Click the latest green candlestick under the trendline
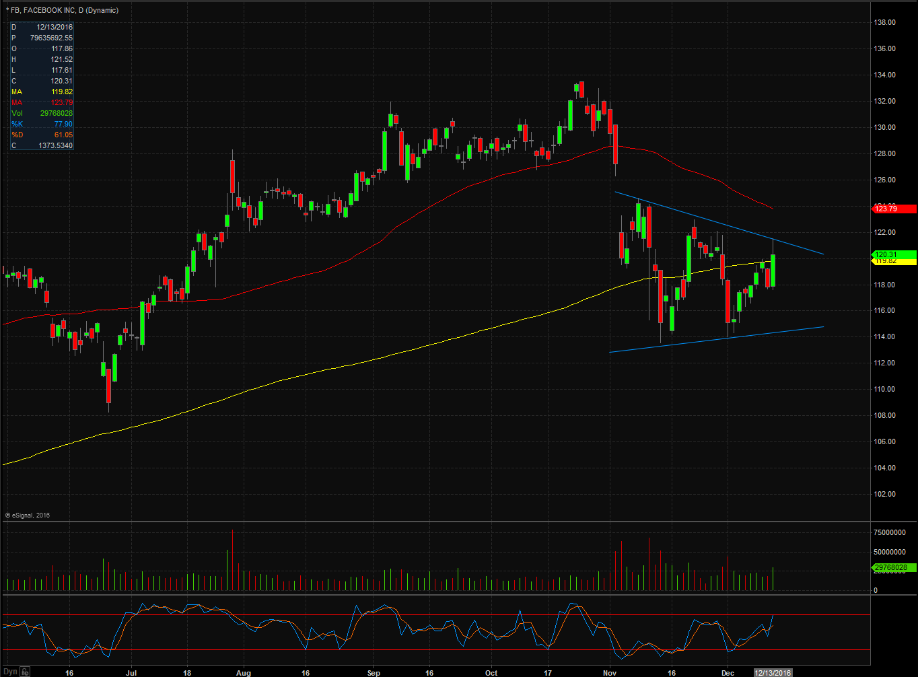Image resolution: width=918 pixels, height=677 pixels. tap(774, 270)
